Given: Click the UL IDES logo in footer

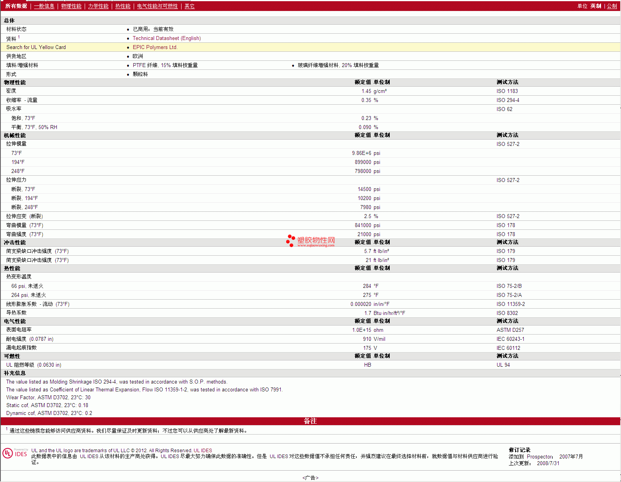Looking at the screenshot, I should pos(15,453).
